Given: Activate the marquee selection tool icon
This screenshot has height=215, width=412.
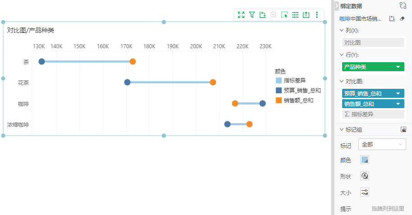Looking at the screenshot, I should pyautogui.click(x=284, y=15).
